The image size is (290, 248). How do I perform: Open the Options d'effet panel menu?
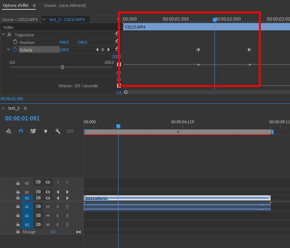[34, 5]
